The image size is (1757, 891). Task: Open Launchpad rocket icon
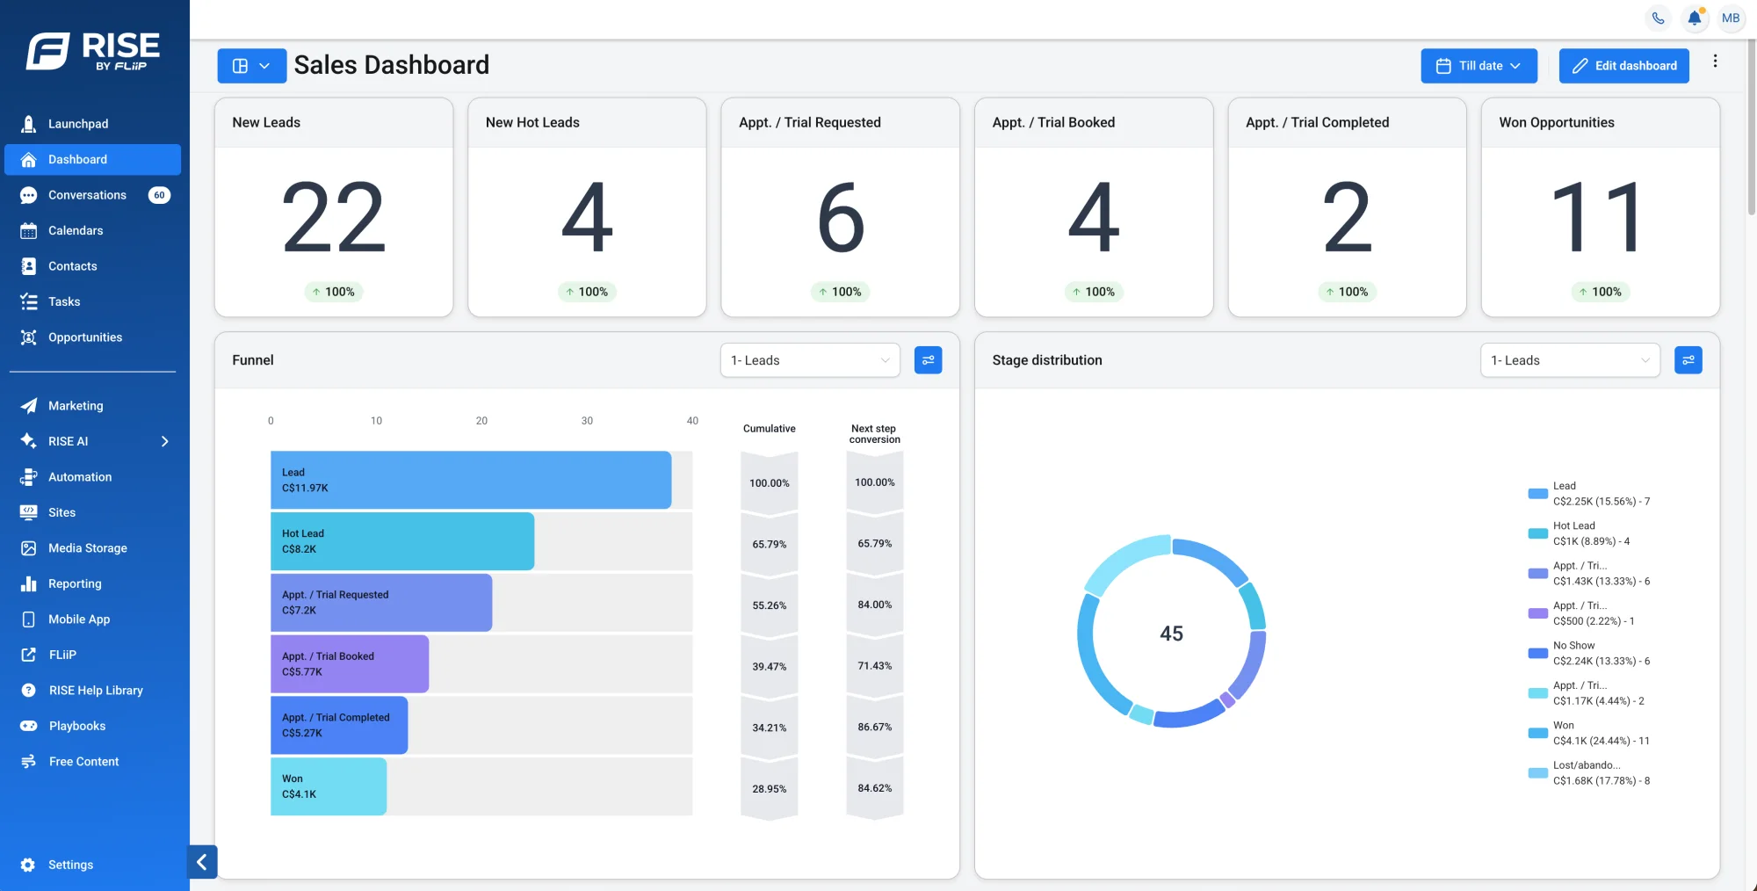pyautogui.click(x=29, y=124)
